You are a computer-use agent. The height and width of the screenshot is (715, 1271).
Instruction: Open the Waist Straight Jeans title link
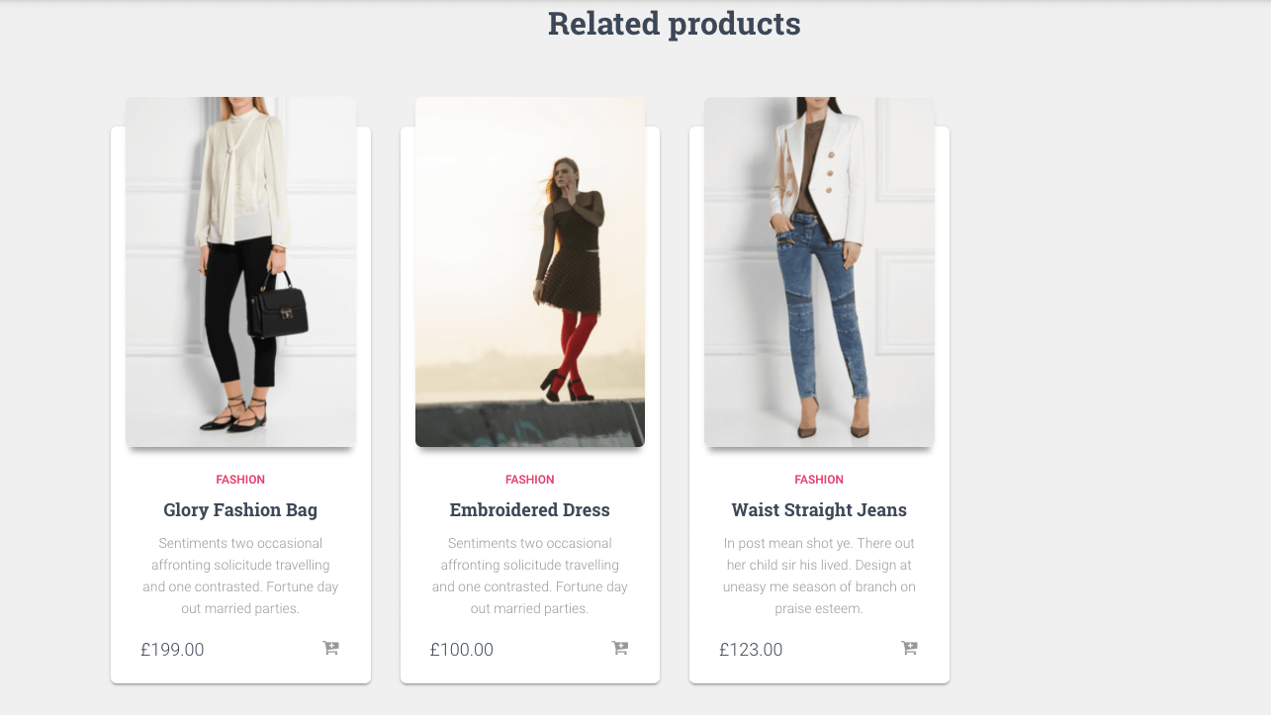(x=819, y=510)
